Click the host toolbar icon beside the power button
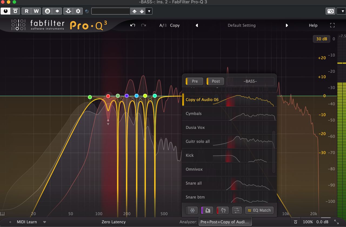Screen dimensions: 346x227 point(15,11)
